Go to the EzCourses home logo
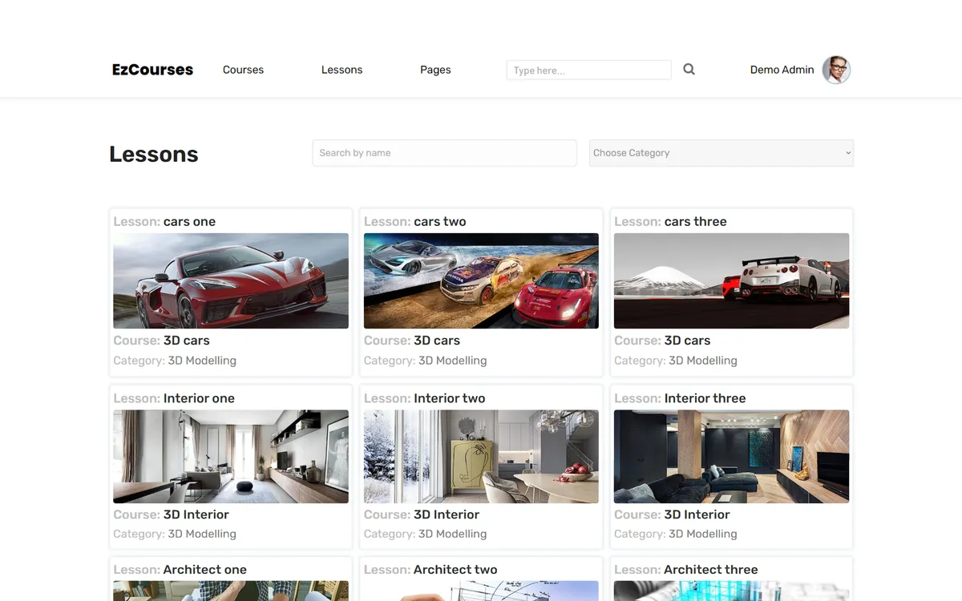Image resolution: width=962 pixels, height=601 pixels. click(152, 70)
